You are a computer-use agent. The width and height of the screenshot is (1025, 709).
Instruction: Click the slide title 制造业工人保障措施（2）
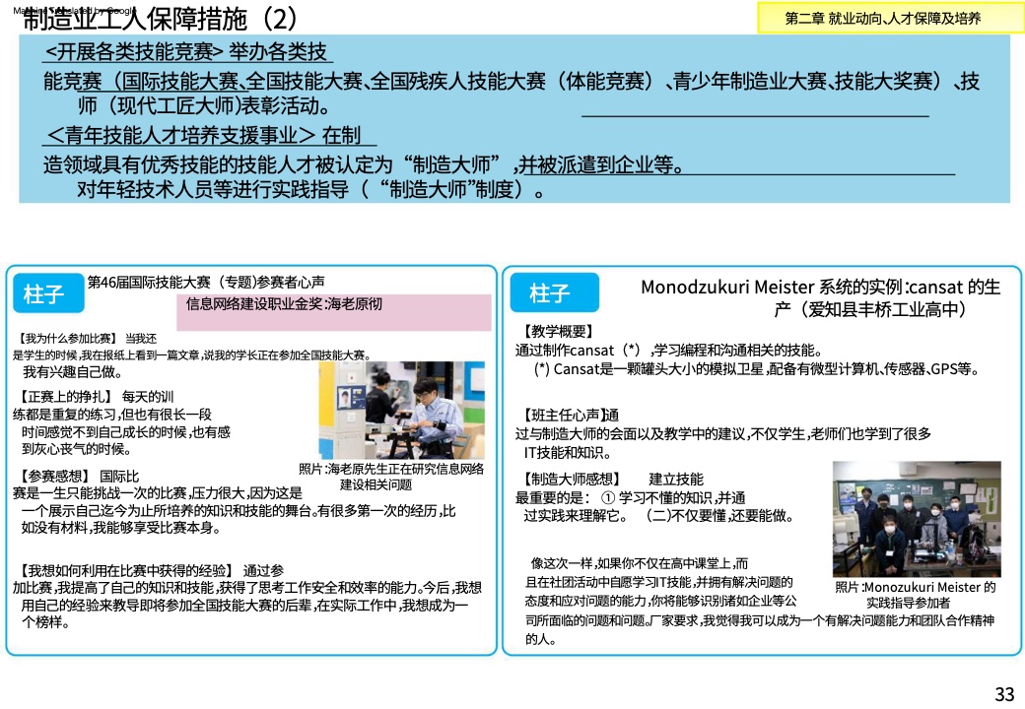pos(158,18)
